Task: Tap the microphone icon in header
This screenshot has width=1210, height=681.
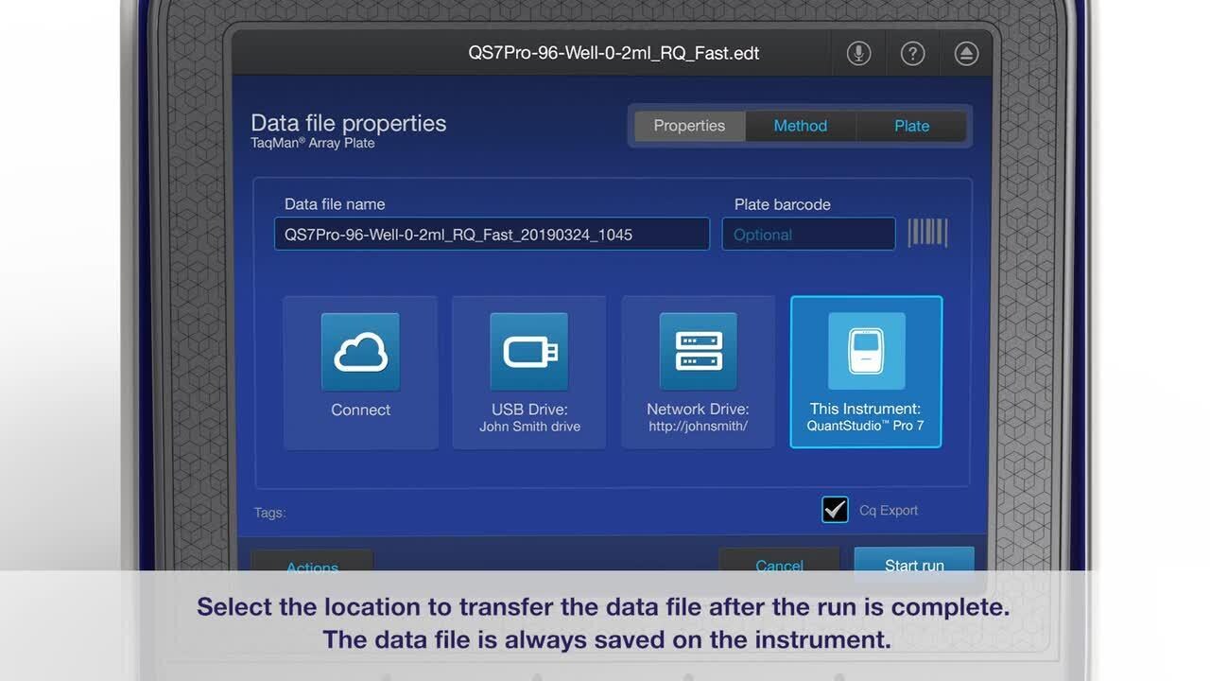Action: pos(858,54)
